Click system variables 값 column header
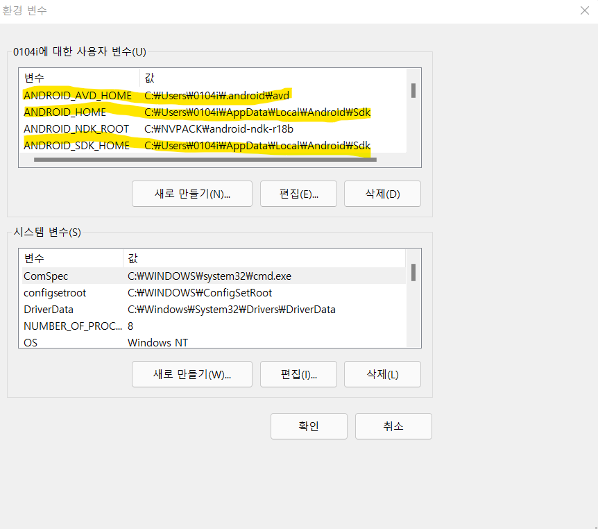This screenshot has width=598, height=529. pyautogui.click(x=265, y=258)
